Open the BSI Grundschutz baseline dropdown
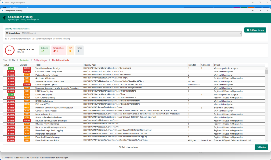This screenshot has width=271, height=160. 240,34
